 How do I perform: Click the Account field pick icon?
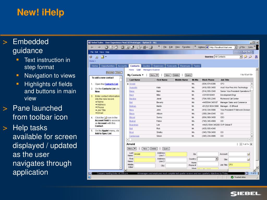tap(248, 154)
